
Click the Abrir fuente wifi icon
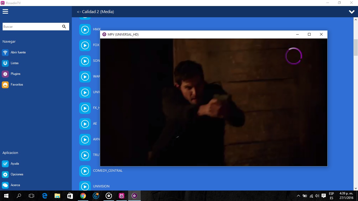pyautogui.click(x=5, y=52)
